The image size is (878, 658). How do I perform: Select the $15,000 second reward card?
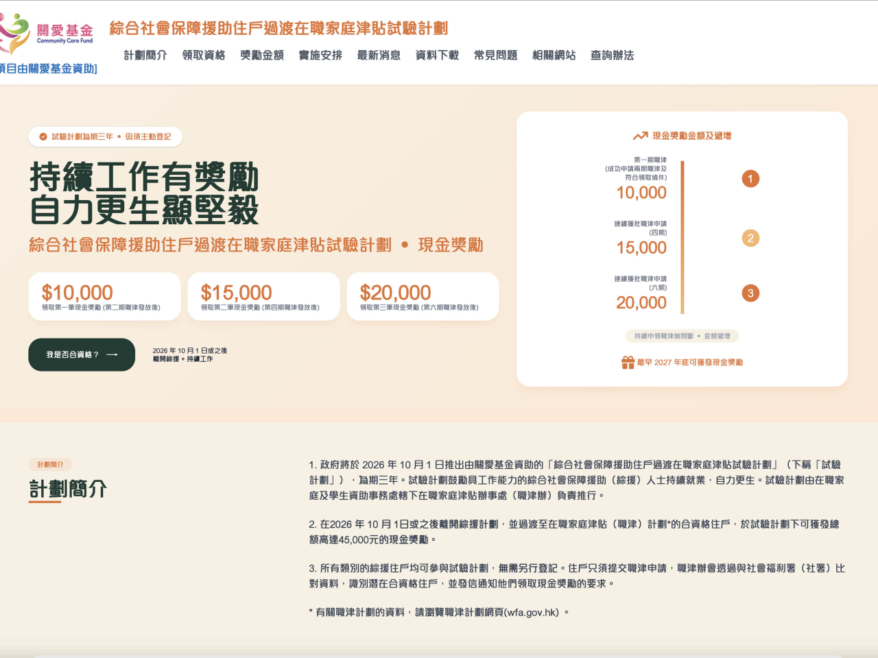pos(263,296)
